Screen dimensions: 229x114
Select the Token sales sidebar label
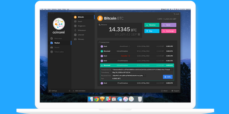click(x=59, y=52)
